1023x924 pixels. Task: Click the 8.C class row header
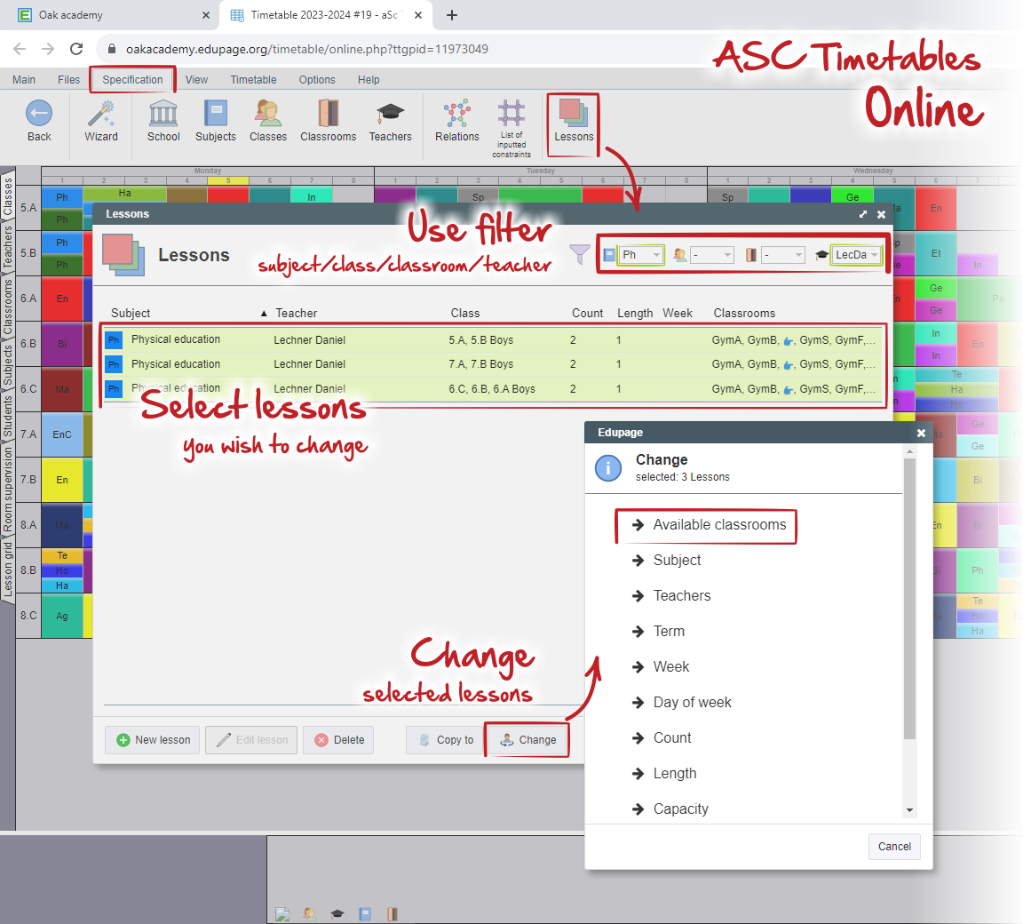[x=28, y=616]
